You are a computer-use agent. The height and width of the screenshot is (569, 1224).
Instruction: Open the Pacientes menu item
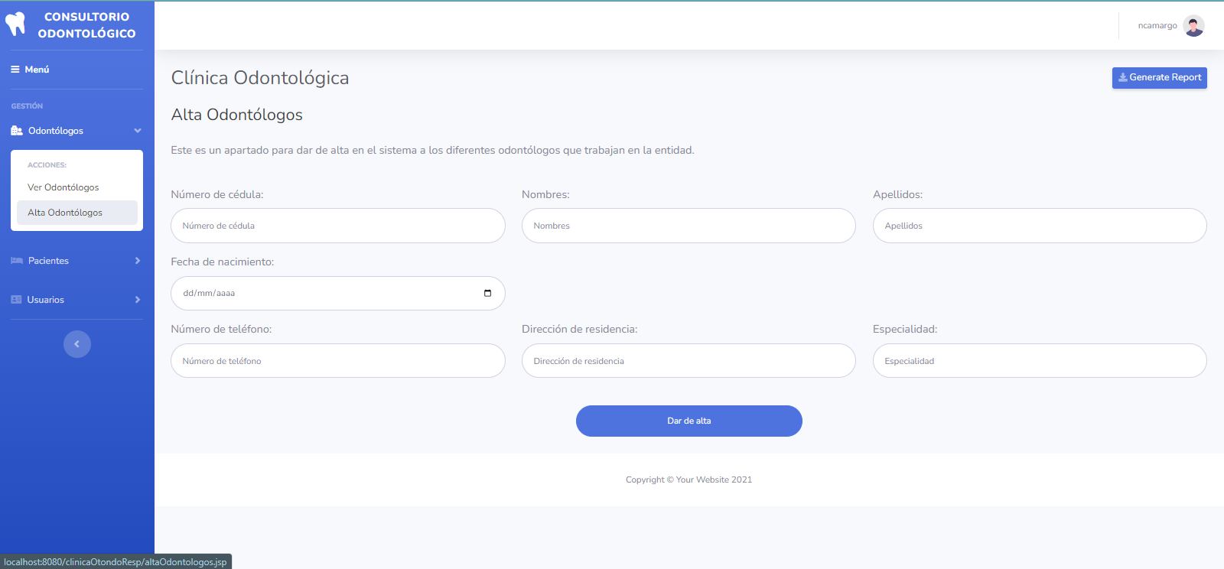coord(76,261)
